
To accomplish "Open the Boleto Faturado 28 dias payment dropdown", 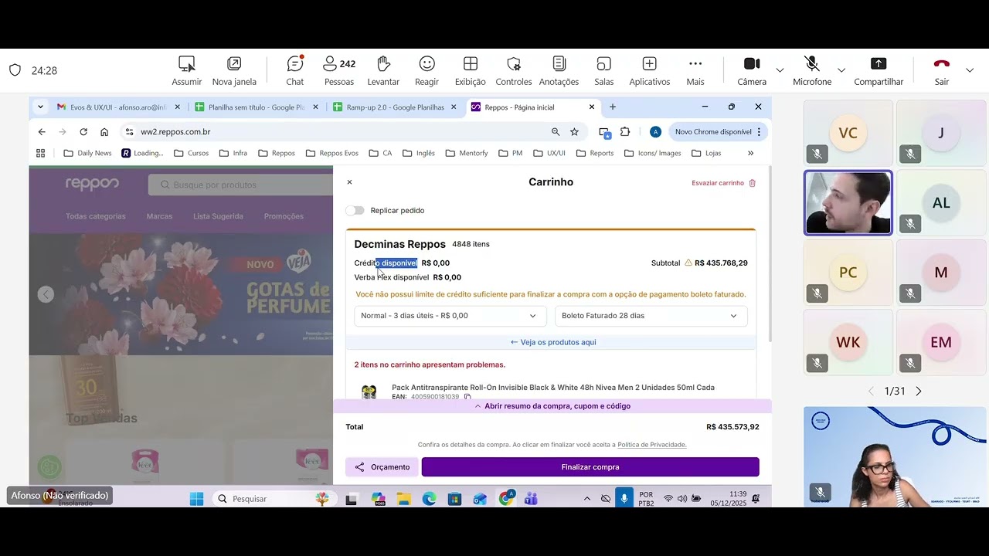I will click(651, 316).
